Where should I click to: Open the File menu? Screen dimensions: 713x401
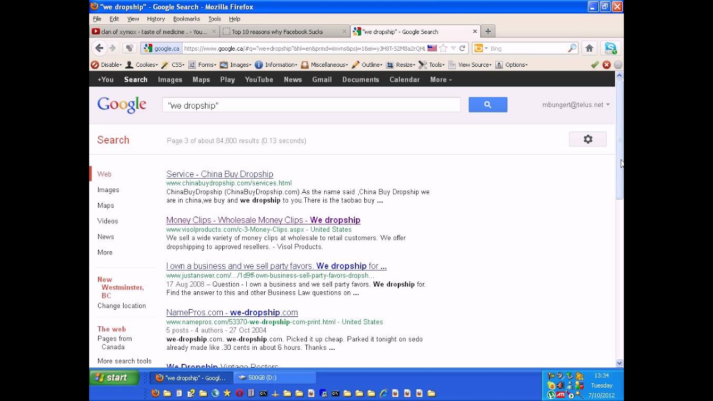97,19
